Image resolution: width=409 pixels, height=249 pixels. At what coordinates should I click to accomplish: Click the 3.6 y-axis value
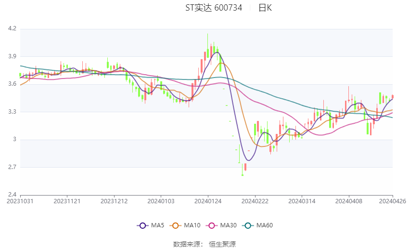[12, 84]
